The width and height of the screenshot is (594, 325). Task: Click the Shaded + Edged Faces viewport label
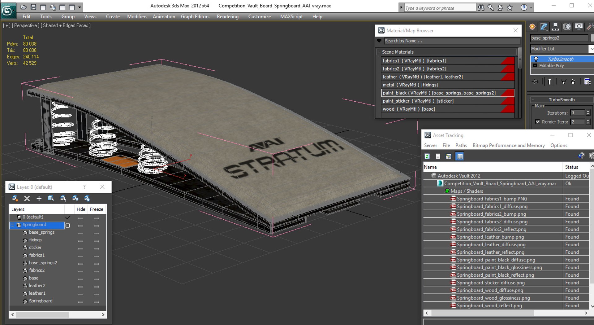66,25
